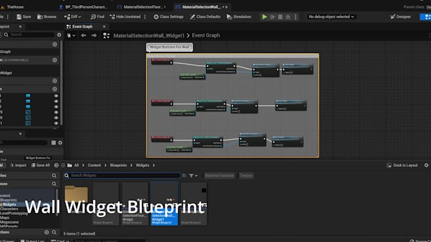
Task: Add a collection with the plus icon
Action: coord(47,232)
